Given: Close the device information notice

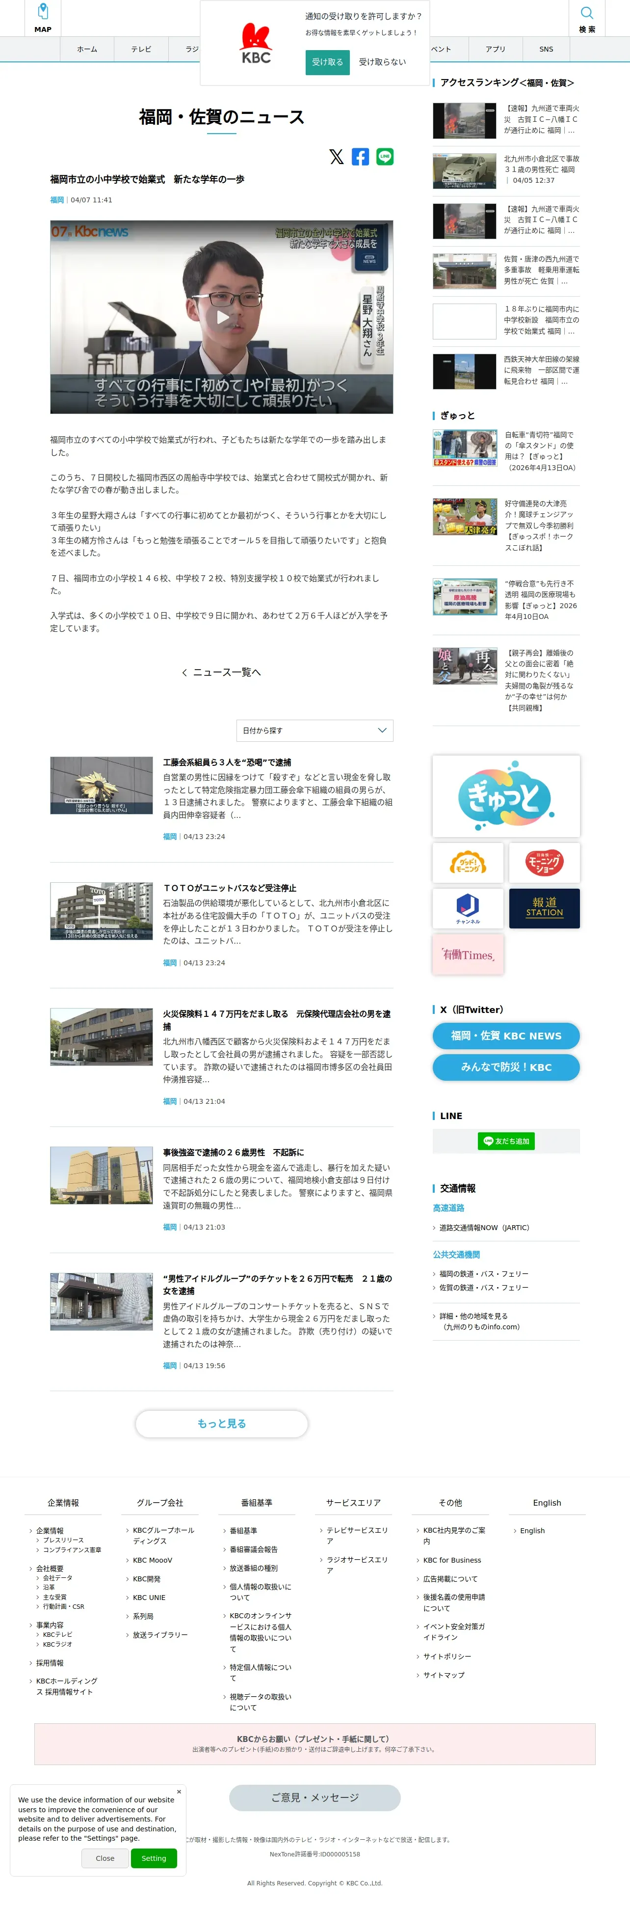Looking at the screenshot, I should click(x=105, y=1857).
